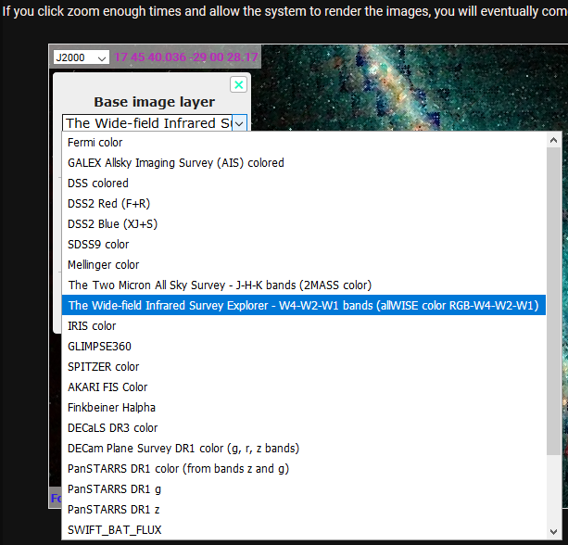The height and width of the screenshot is (545, 568).
Task: Pick DSS2 Red (F+R) survey
Action: [109, 204]
